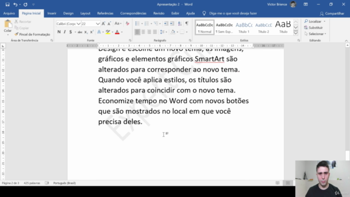Apply the Título 2 style
Screen dimensions: 350x197
264,27
